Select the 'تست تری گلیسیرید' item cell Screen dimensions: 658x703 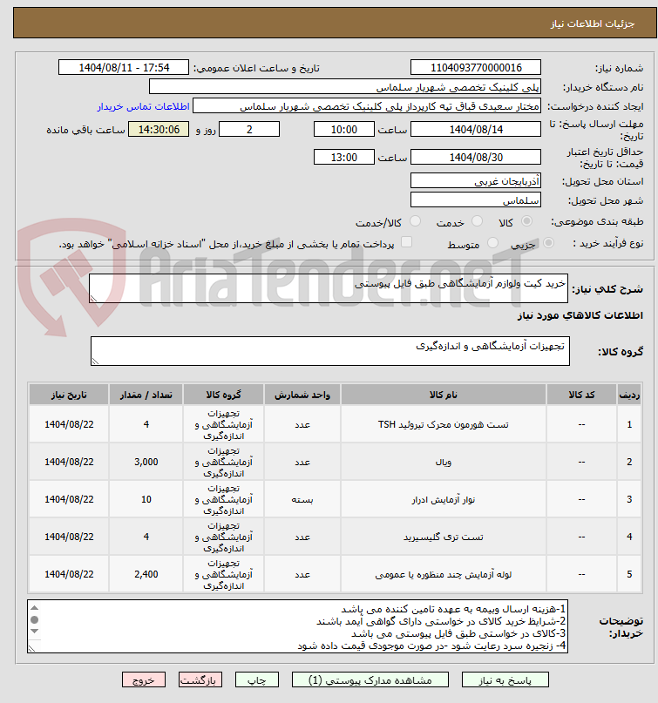coord(443,537)
